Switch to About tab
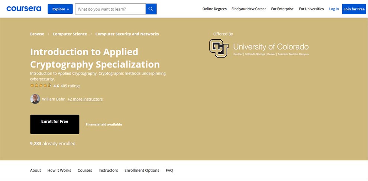Screen dimensions: 368x181 [35, 170]
